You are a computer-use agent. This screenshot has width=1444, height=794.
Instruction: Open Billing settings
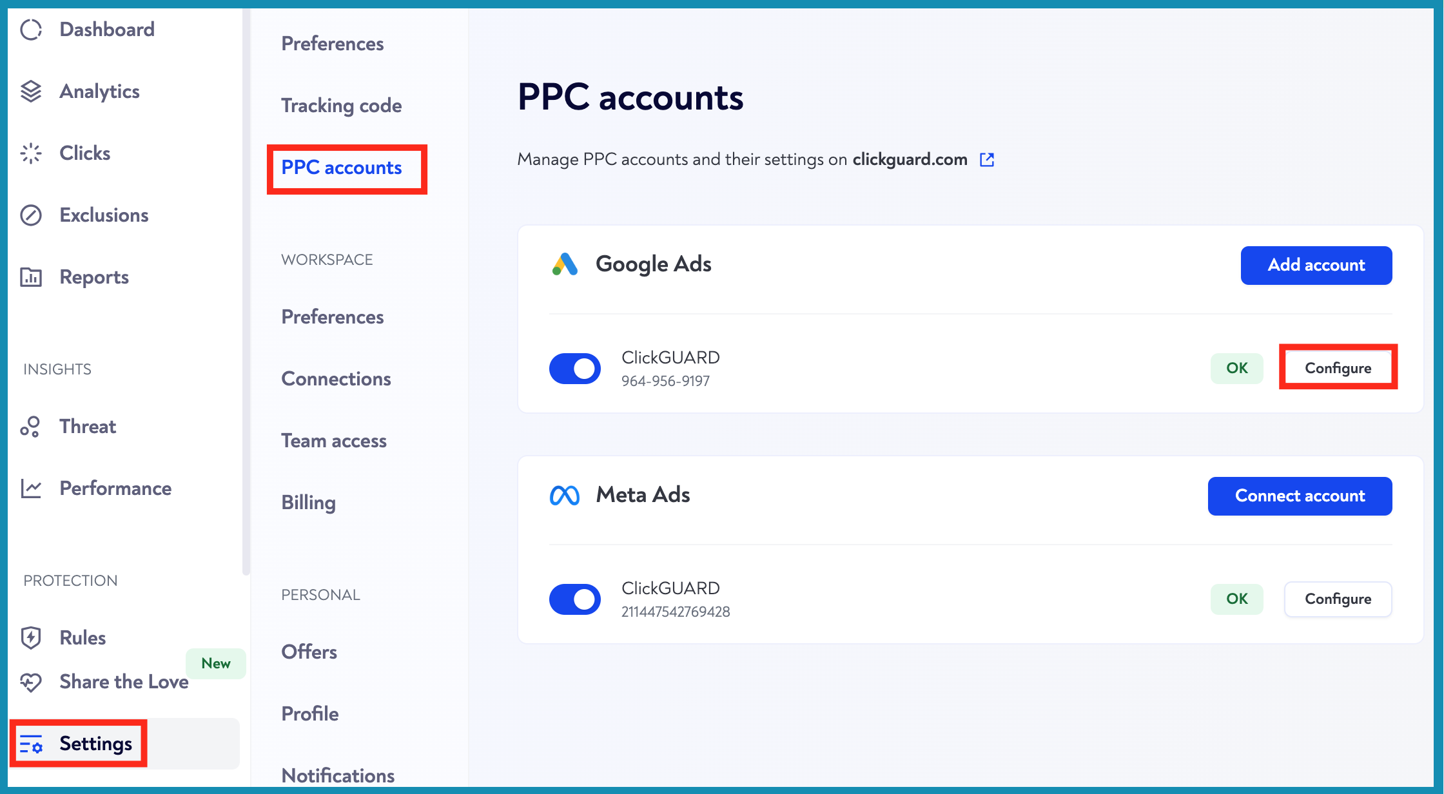(x=308, y=503)
